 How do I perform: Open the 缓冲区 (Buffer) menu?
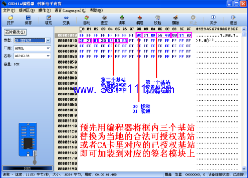[x=27, y=10]
